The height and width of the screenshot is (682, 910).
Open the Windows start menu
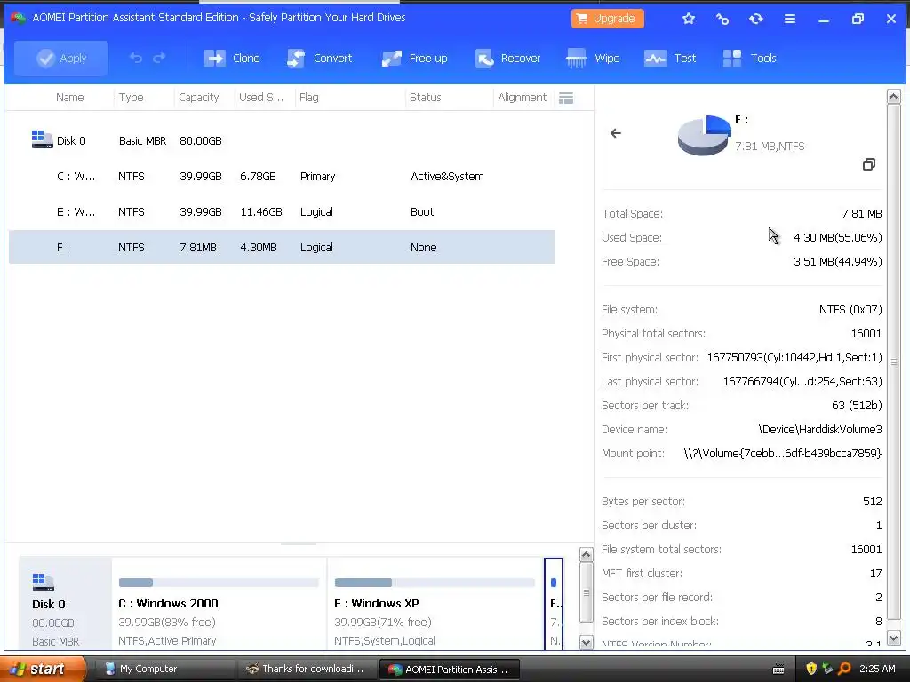(x=43, y=669)
